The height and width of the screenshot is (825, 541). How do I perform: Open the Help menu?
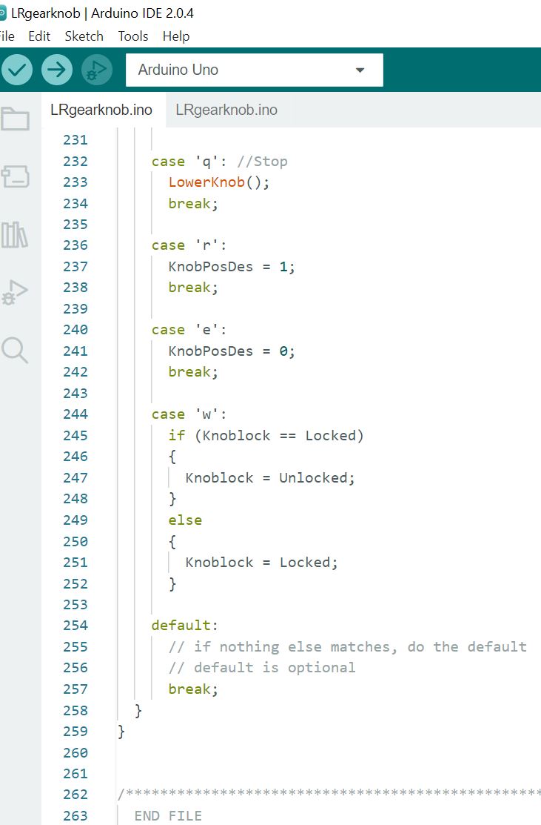(x=176, y=36)
